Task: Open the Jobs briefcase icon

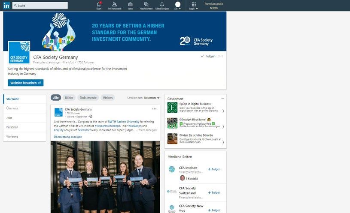Action: coord(131,6)
